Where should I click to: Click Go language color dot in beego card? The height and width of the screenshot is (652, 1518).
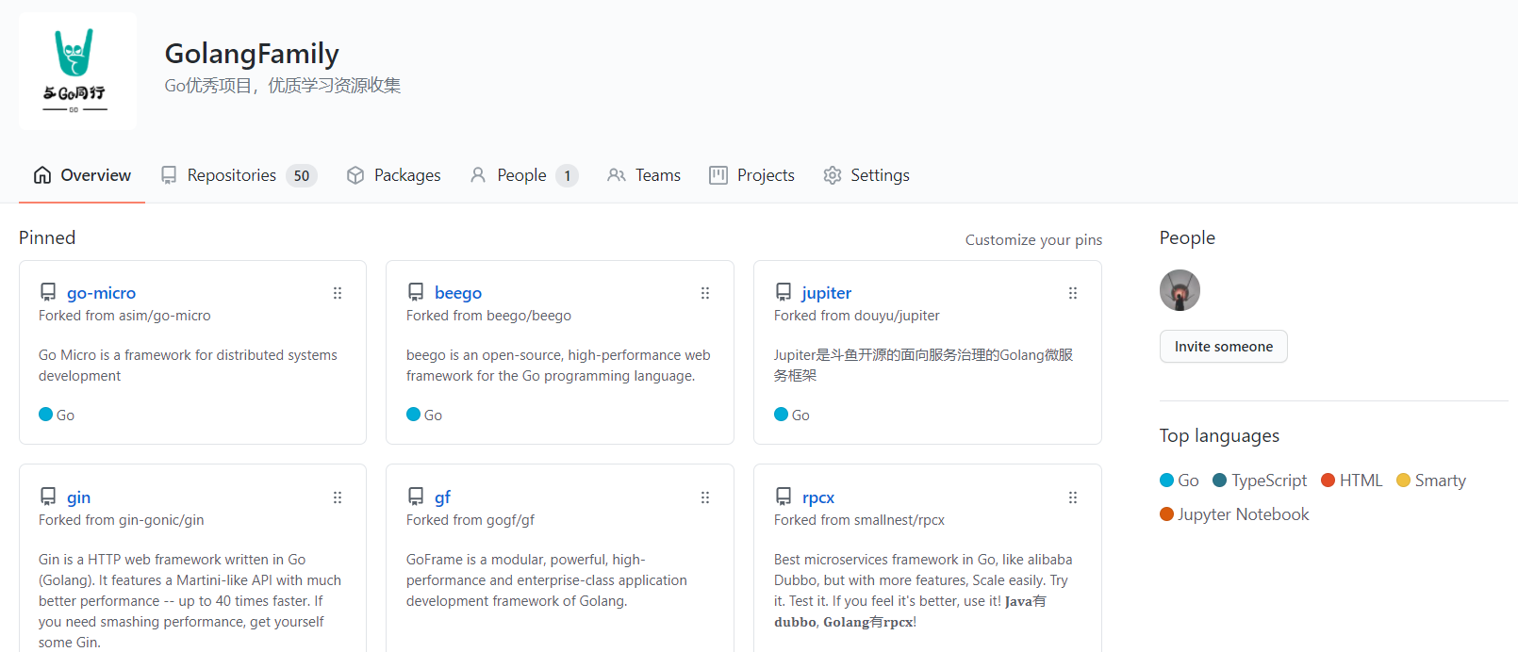pos(413,414)
